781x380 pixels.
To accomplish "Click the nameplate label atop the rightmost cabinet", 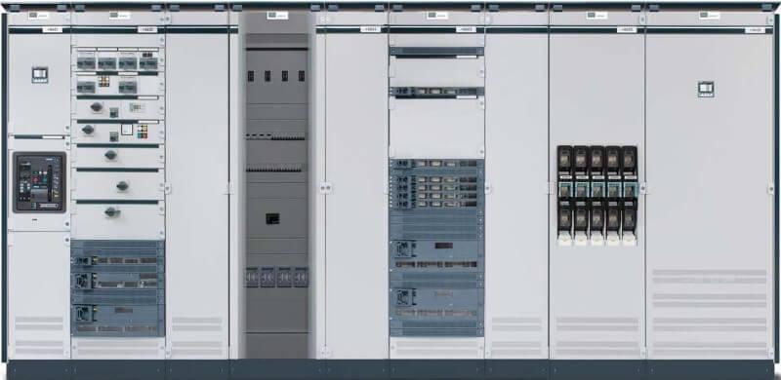I will (x=710, y=16).
